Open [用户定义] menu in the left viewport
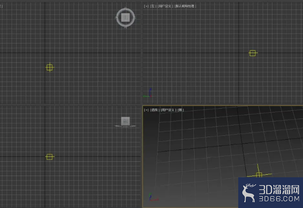This screenshot has height=208, width=303. (x=165, y=6)
